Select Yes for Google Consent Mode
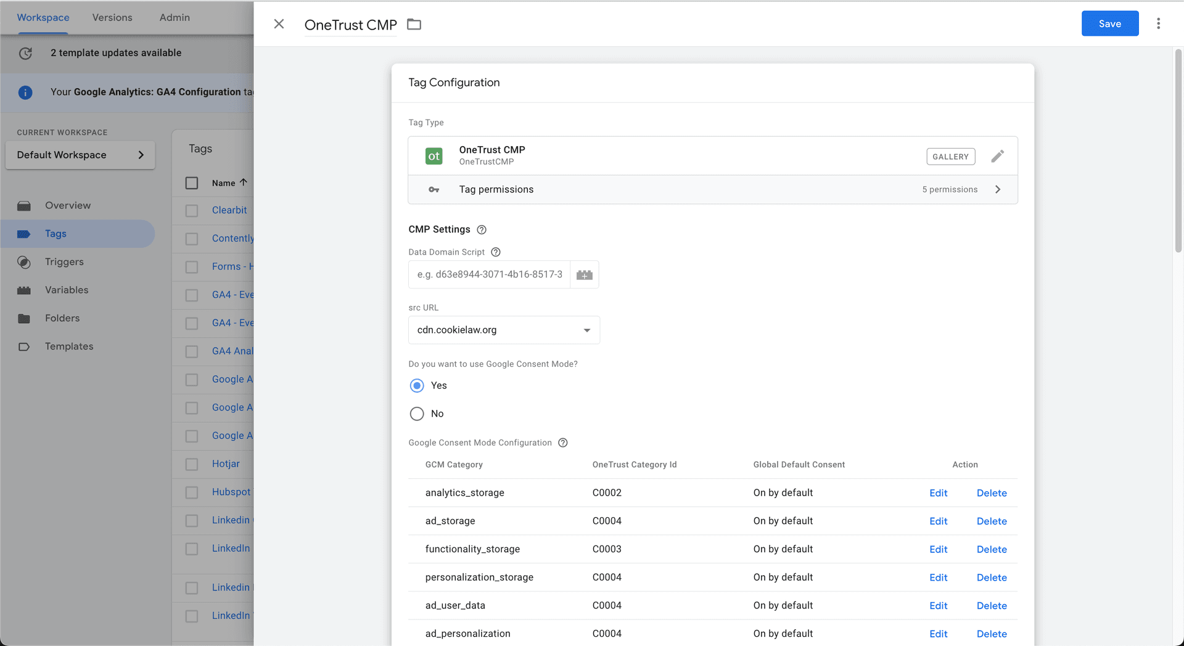Image resolution: width=1184 pixels, height=646 pixels. [x=417, y=386]
